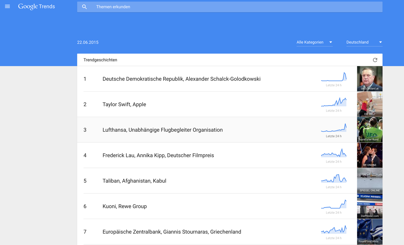This screenshot has height=245, width=404.
Task: Click the sparkline chart for Frederick Lau story
Action: click(334, 153)
